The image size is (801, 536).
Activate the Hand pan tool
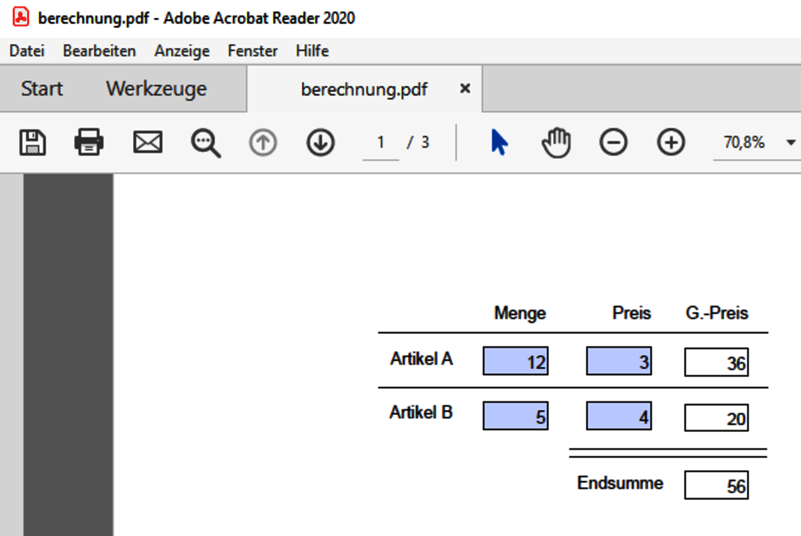[x=556, y=143]
